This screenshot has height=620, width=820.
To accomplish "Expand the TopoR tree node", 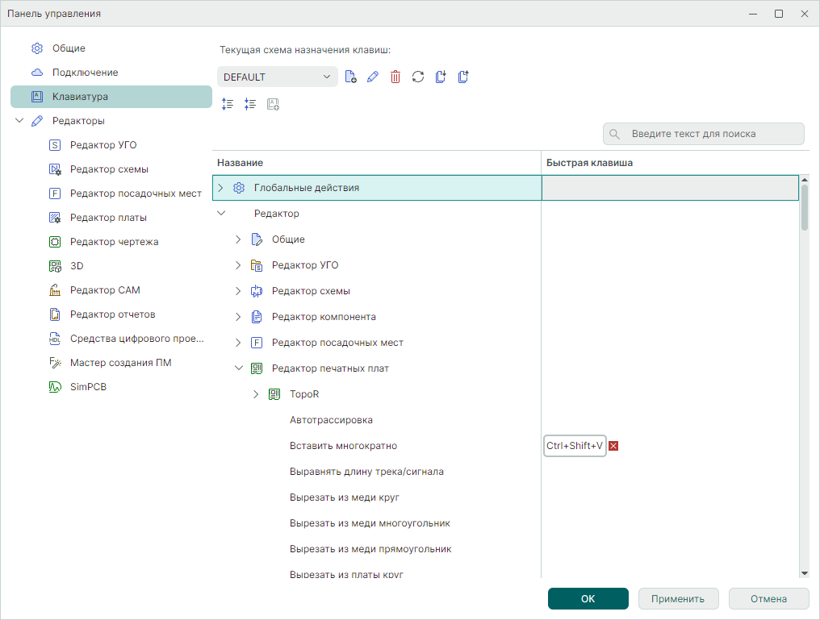I will coord(256,394).
